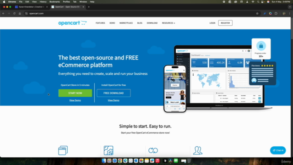Close the OpenCart browser tab
Screen dimensions: 293x165
tap(83, 7)
